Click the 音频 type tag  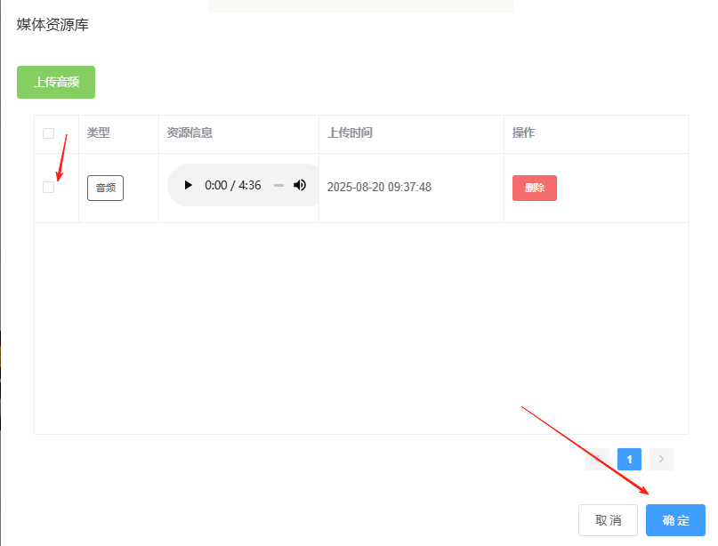pyautogui.click(x=105, y=188)
